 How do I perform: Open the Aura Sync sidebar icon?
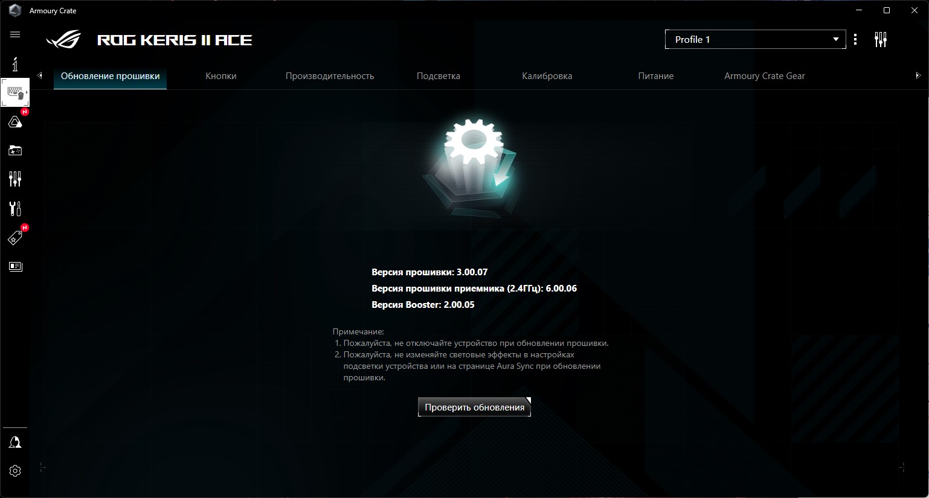pos(15,121)
